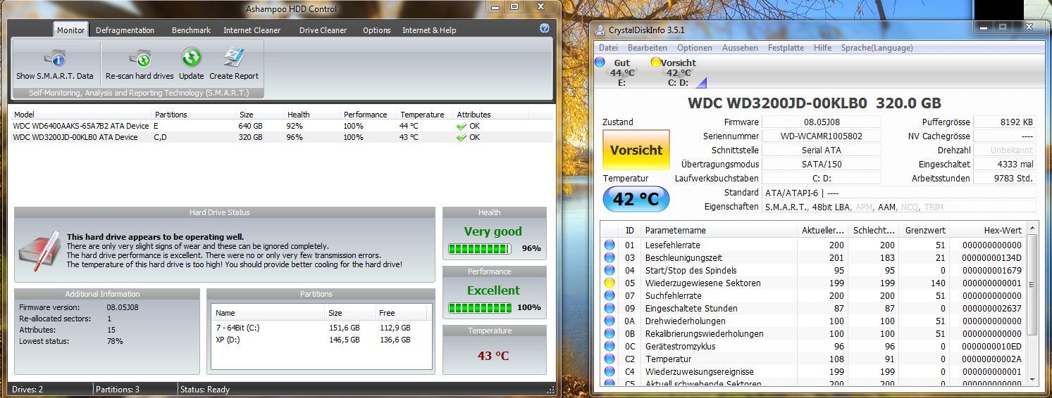This screenshot has width=1052, height=398.
Task: Go to the Internet Cleaner tab
Action: click(x=252, y=30)
